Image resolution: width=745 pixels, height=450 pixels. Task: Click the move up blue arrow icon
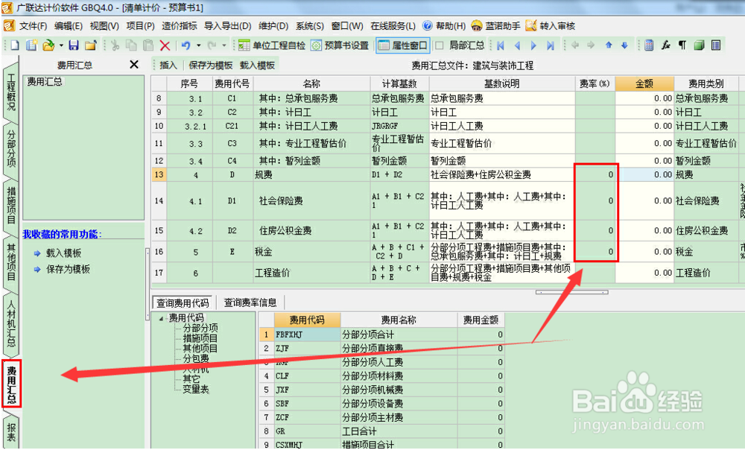point(609,45)
